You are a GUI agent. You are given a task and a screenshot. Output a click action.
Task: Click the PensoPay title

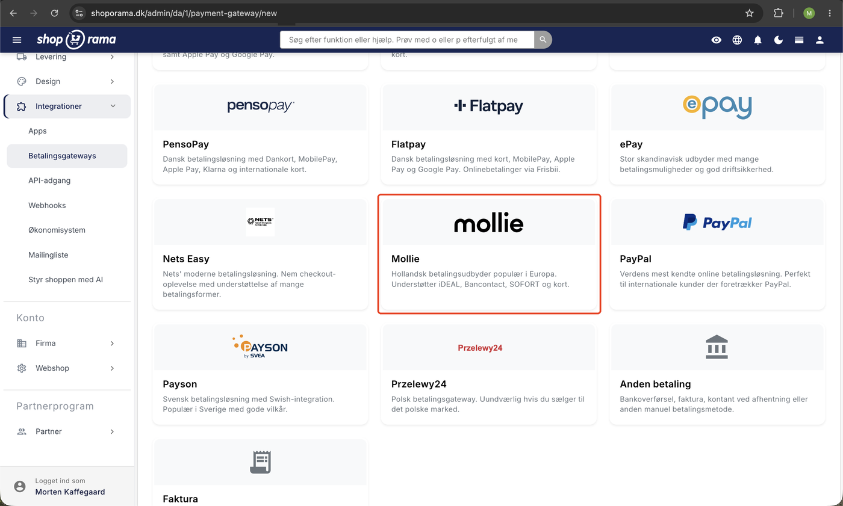[x=186, y=144]
